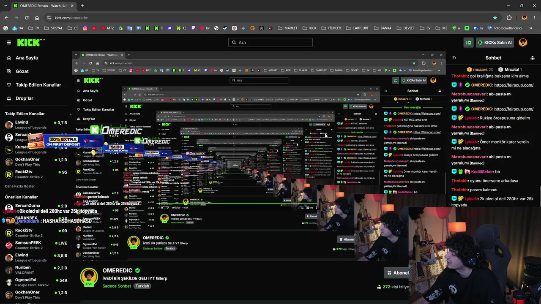
Task: Open the Google Drive bookmark icon
Action: tap(120, 28)
